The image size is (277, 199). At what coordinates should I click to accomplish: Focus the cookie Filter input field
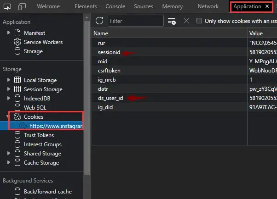point(135,21)
